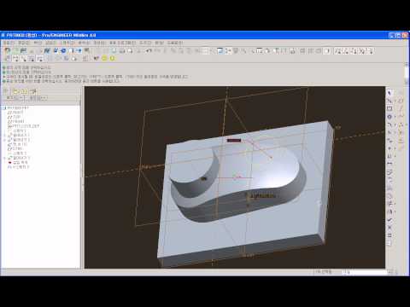
Task: Select the last feature below Insert Here
Action: click(19, 167)
